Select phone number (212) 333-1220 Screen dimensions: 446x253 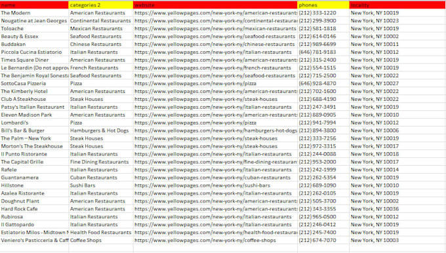[323, 13]
